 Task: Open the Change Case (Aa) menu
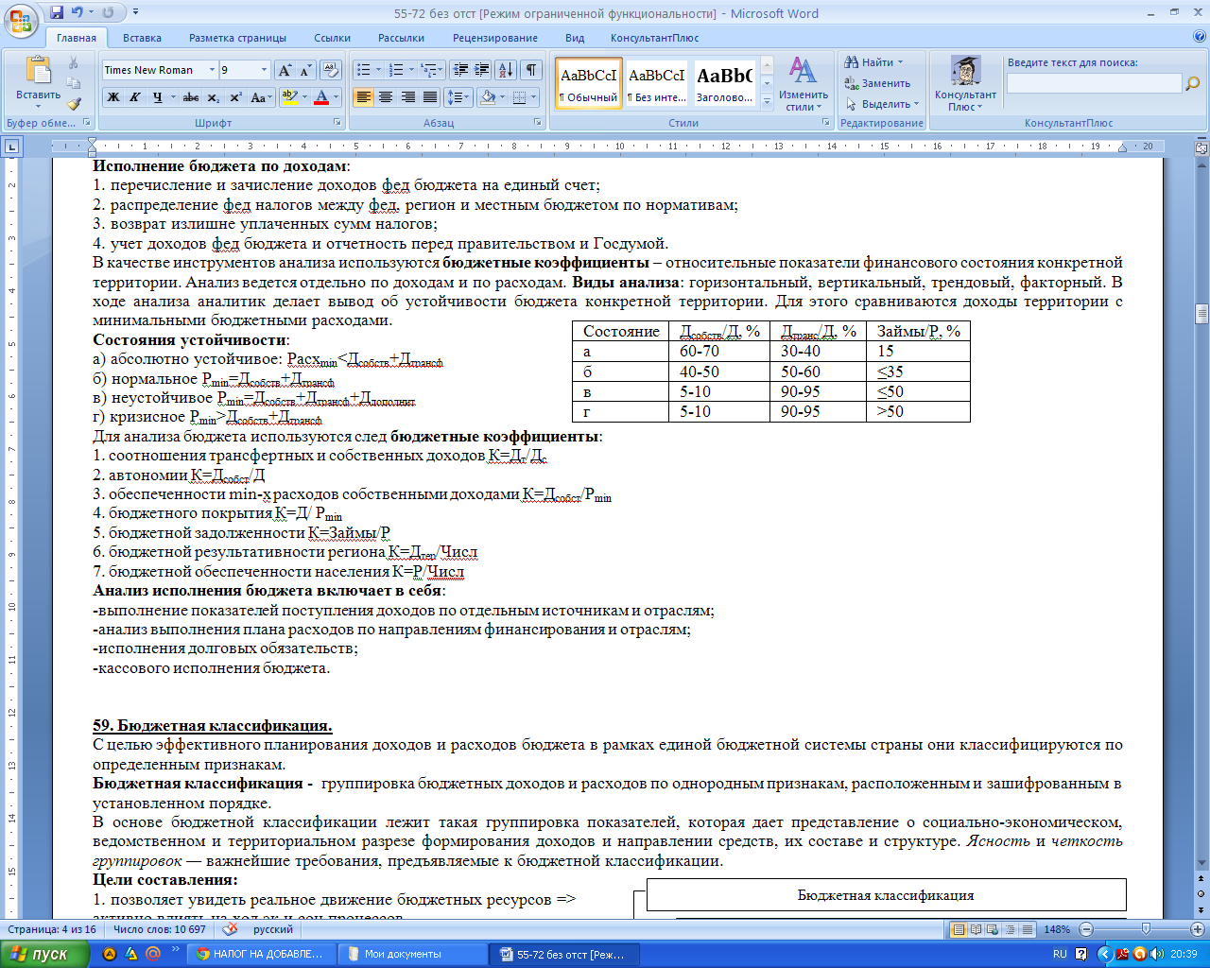pos(259,97)
